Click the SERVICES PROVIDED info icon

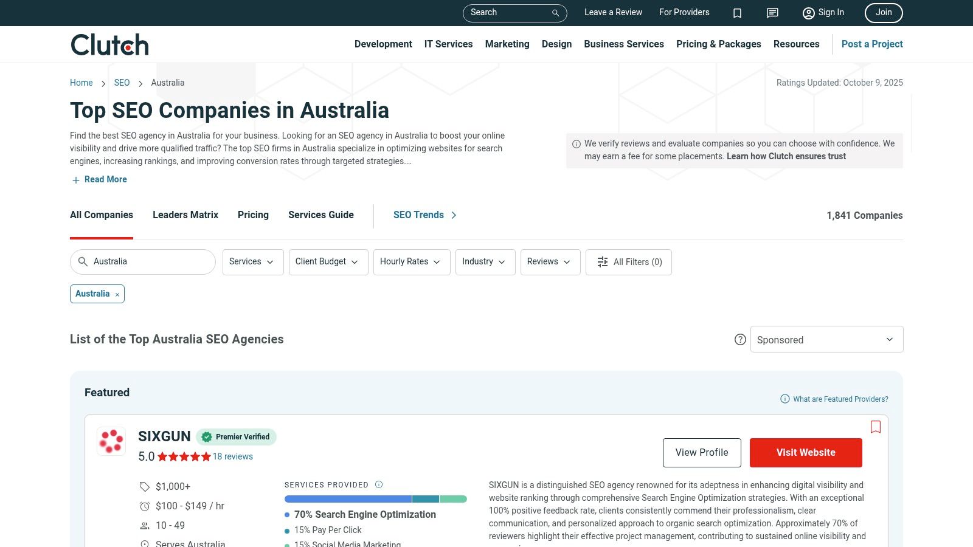click(x=379, y=484)
